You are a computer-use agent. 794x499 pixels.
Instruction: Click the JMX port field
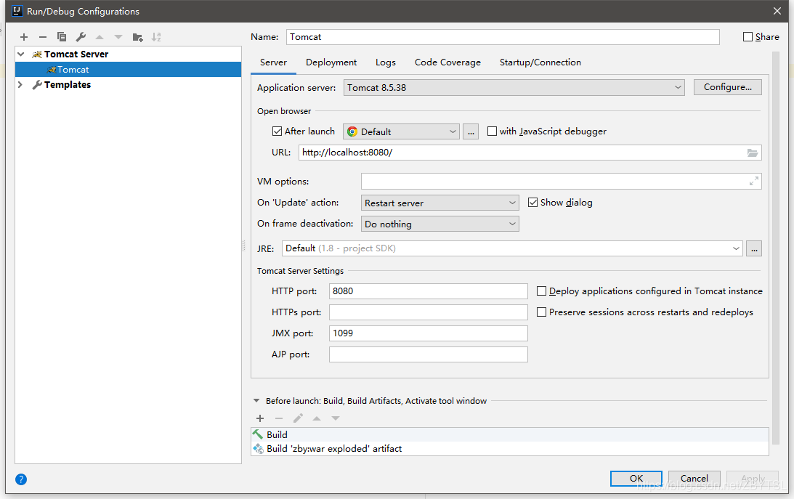pyautogui.click(x=429, y=333)
